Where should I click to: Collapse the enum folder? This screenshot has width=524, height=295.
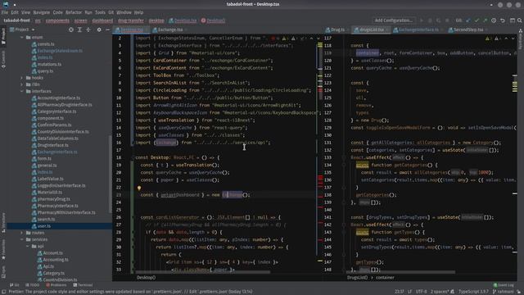22,38
